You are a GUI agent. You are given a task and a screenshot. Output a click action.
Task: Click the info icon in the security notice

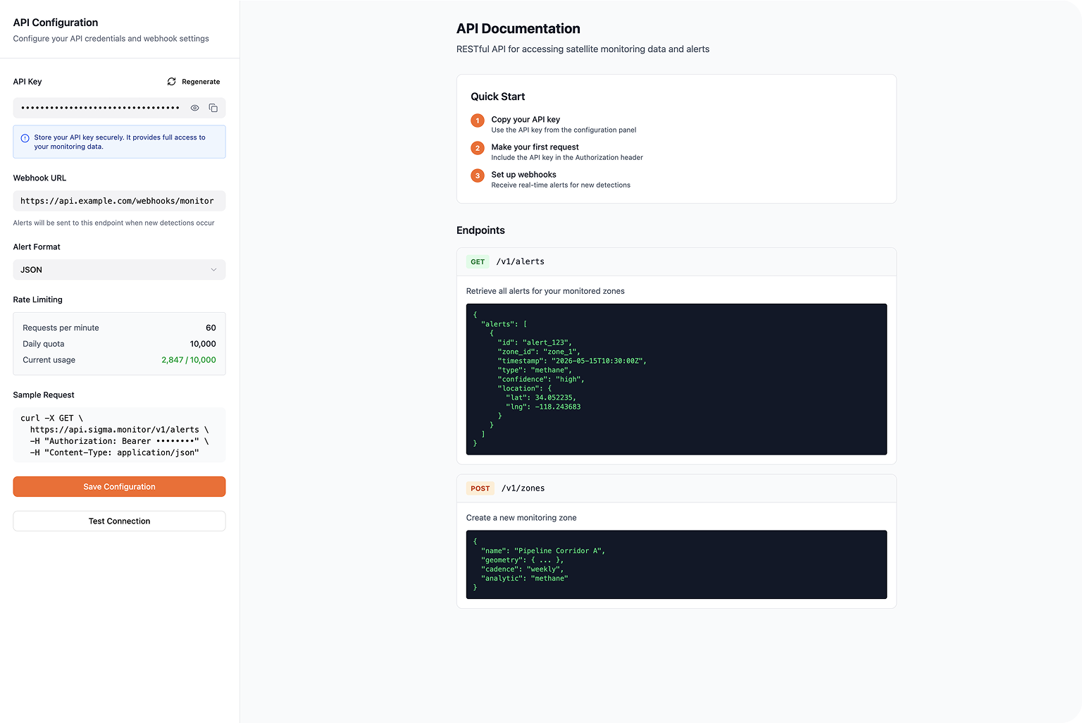tap(25, 138)
